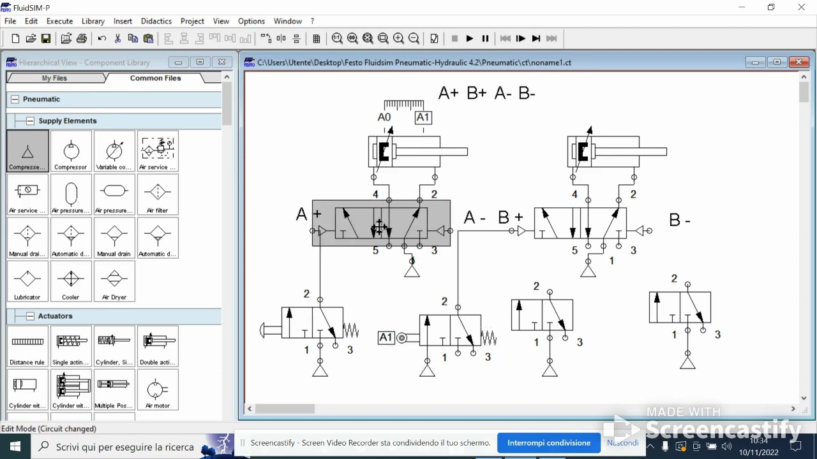The image size is (817, 459).
Task: Open the Windows Start menu
Action: point(15,446)
